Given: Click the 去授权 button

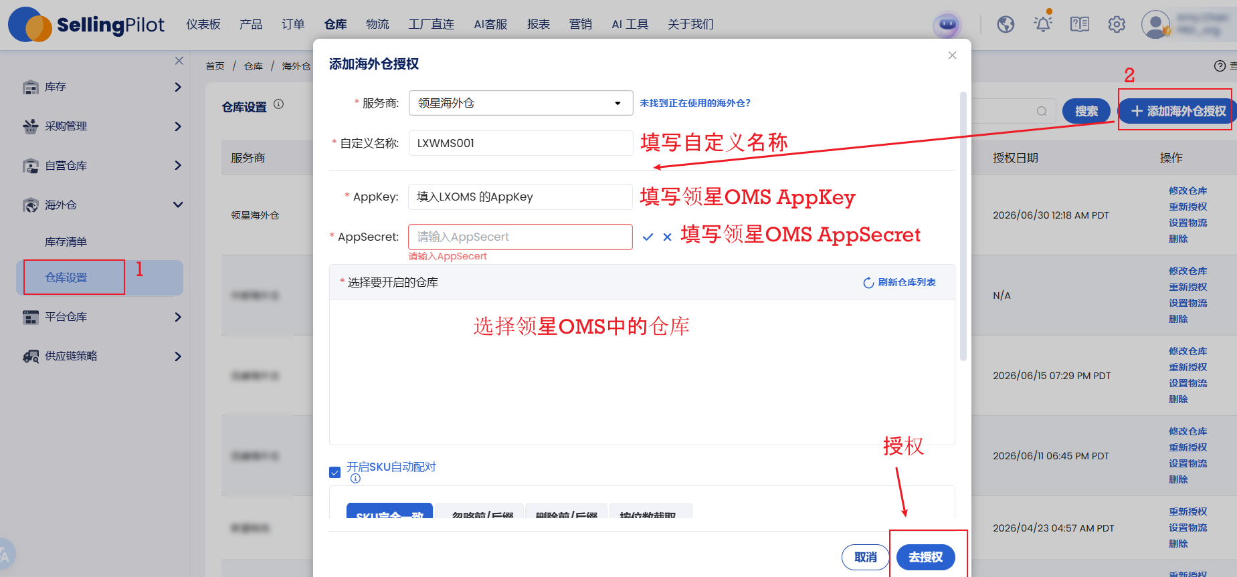Looking at the screenshot, I should coord(925,557).
